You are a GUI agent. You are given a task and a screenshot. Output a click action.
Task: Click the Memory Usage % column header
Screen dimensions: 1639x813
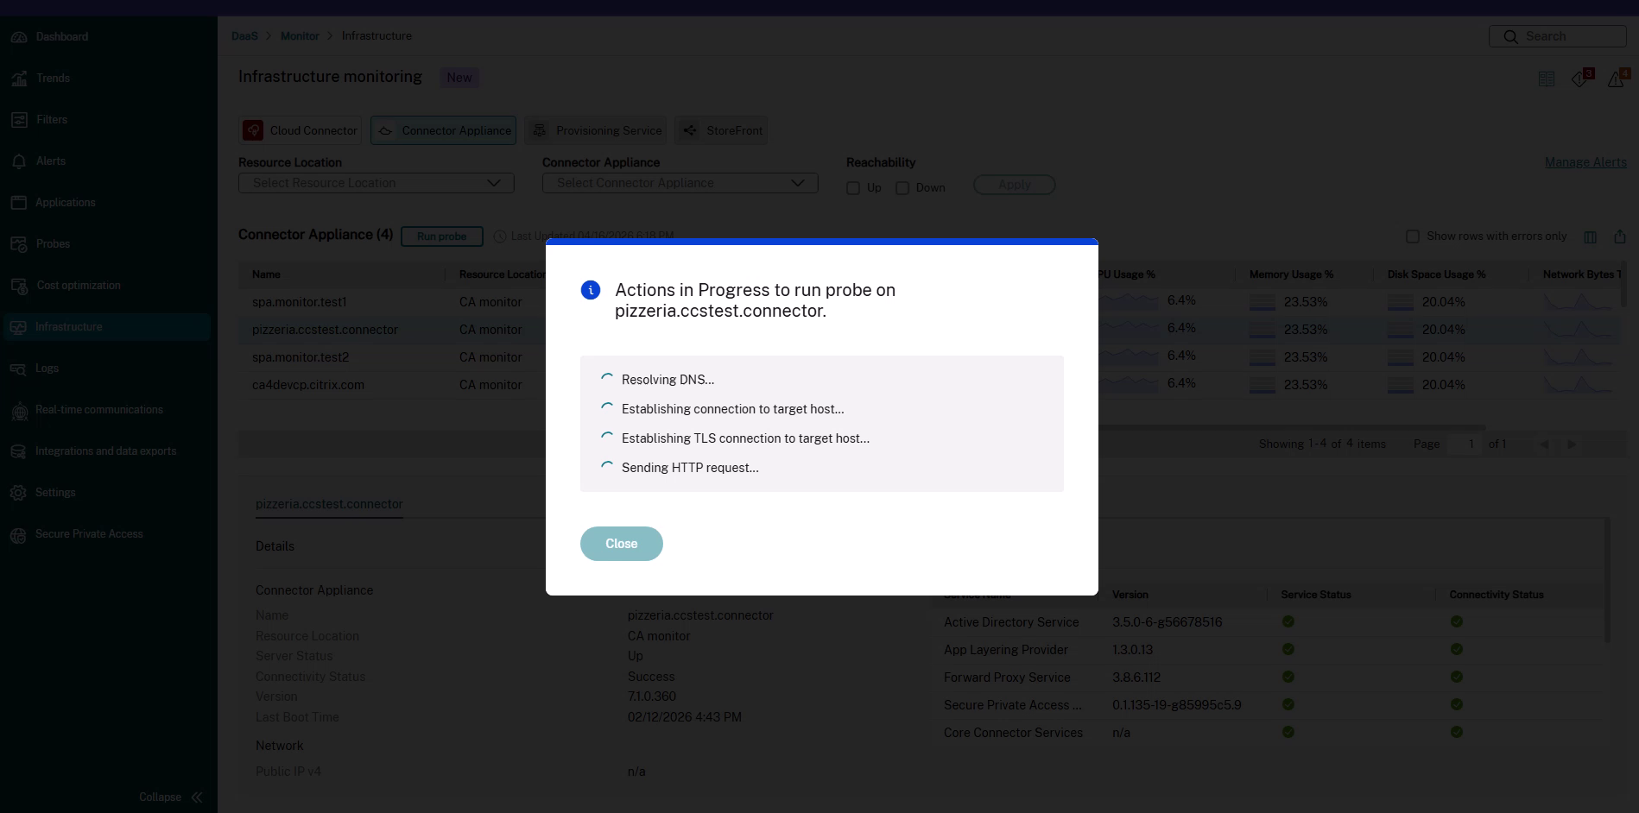click(x=1291, y=274)
